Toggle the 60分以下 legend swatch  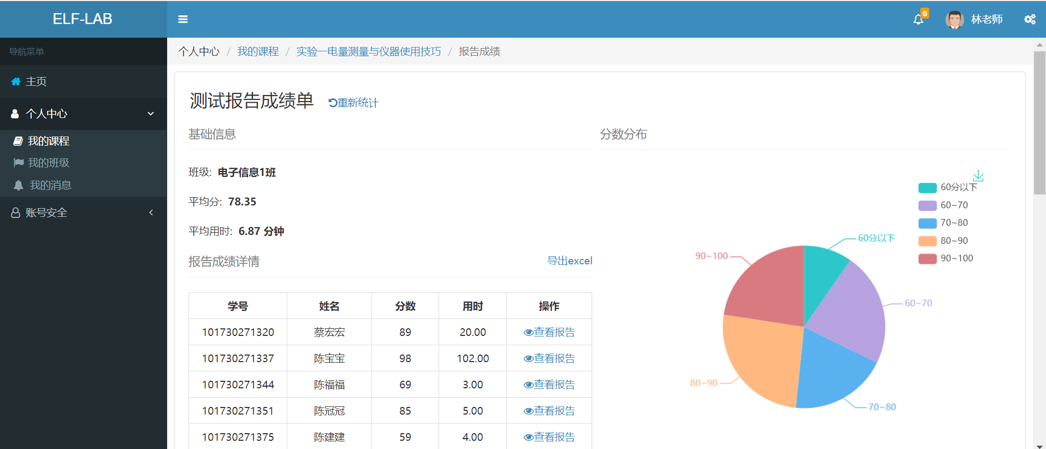point(927,188)
